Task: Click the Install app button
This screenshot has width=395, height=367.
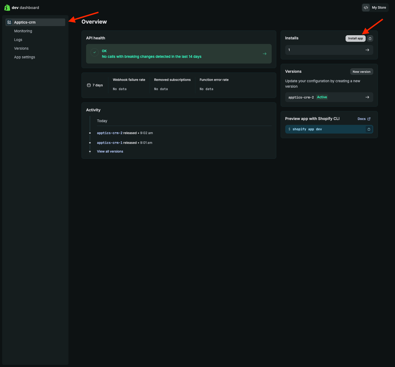Action: coord(356,39)
